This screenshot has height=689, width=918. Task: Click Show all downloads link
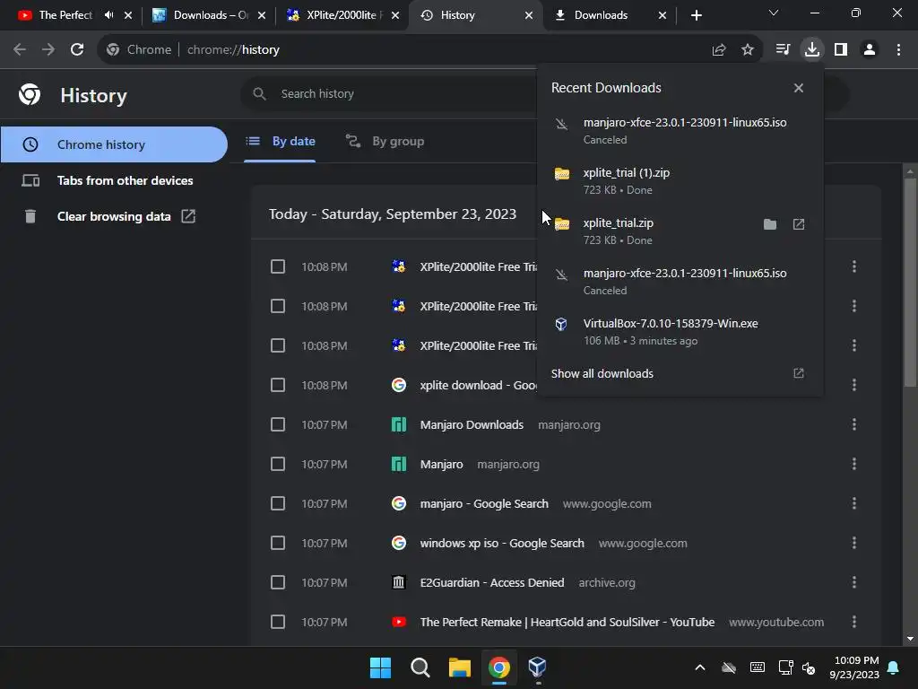pyautogui.click(x=602, y=374)
